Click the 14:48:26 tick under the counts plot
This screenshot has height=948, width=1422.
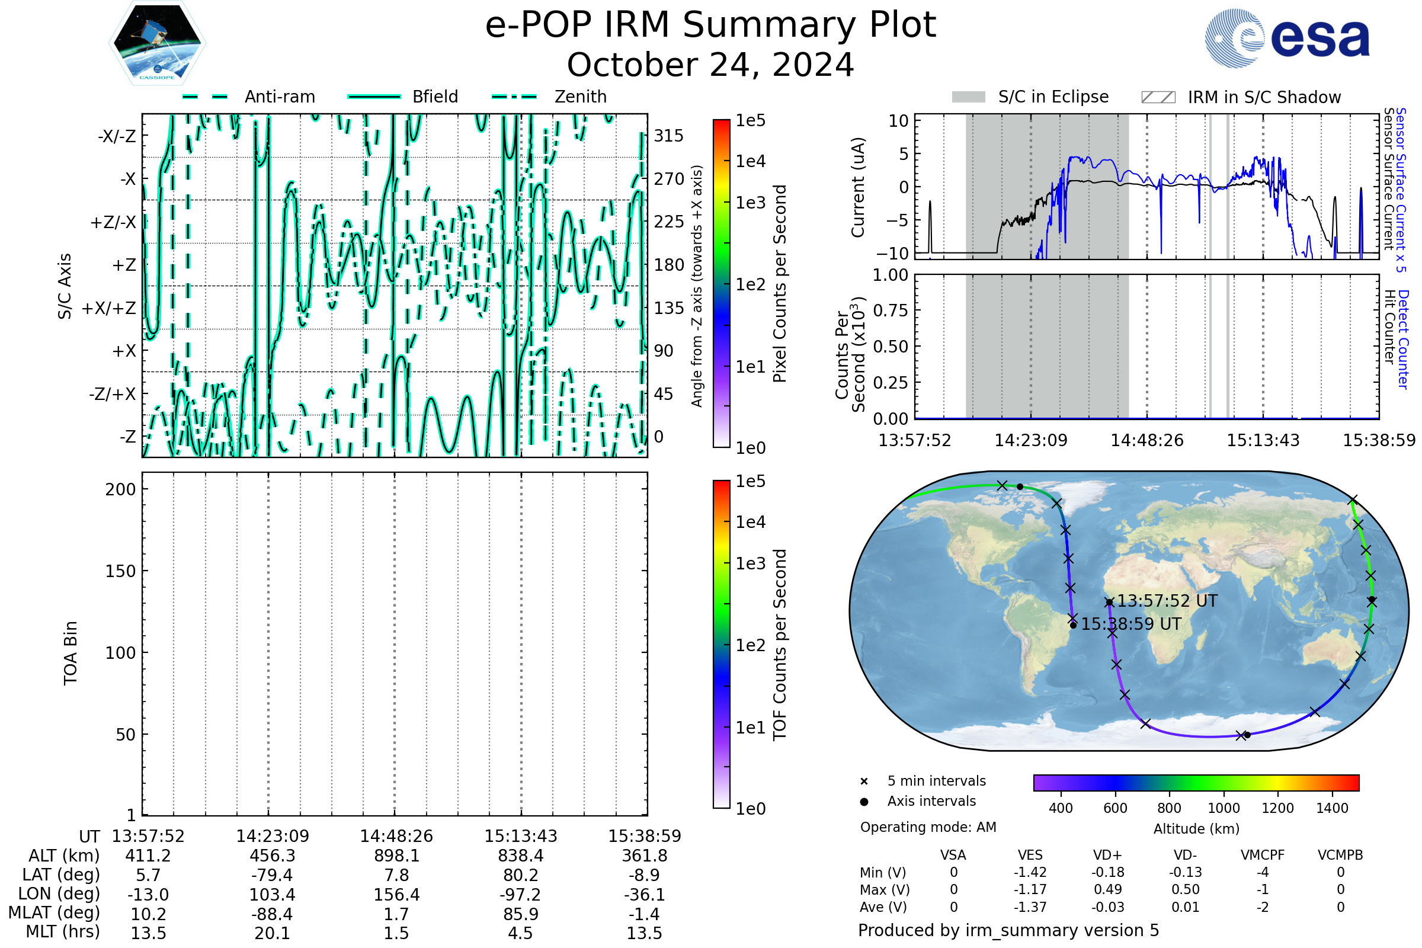pos(1147,440)
